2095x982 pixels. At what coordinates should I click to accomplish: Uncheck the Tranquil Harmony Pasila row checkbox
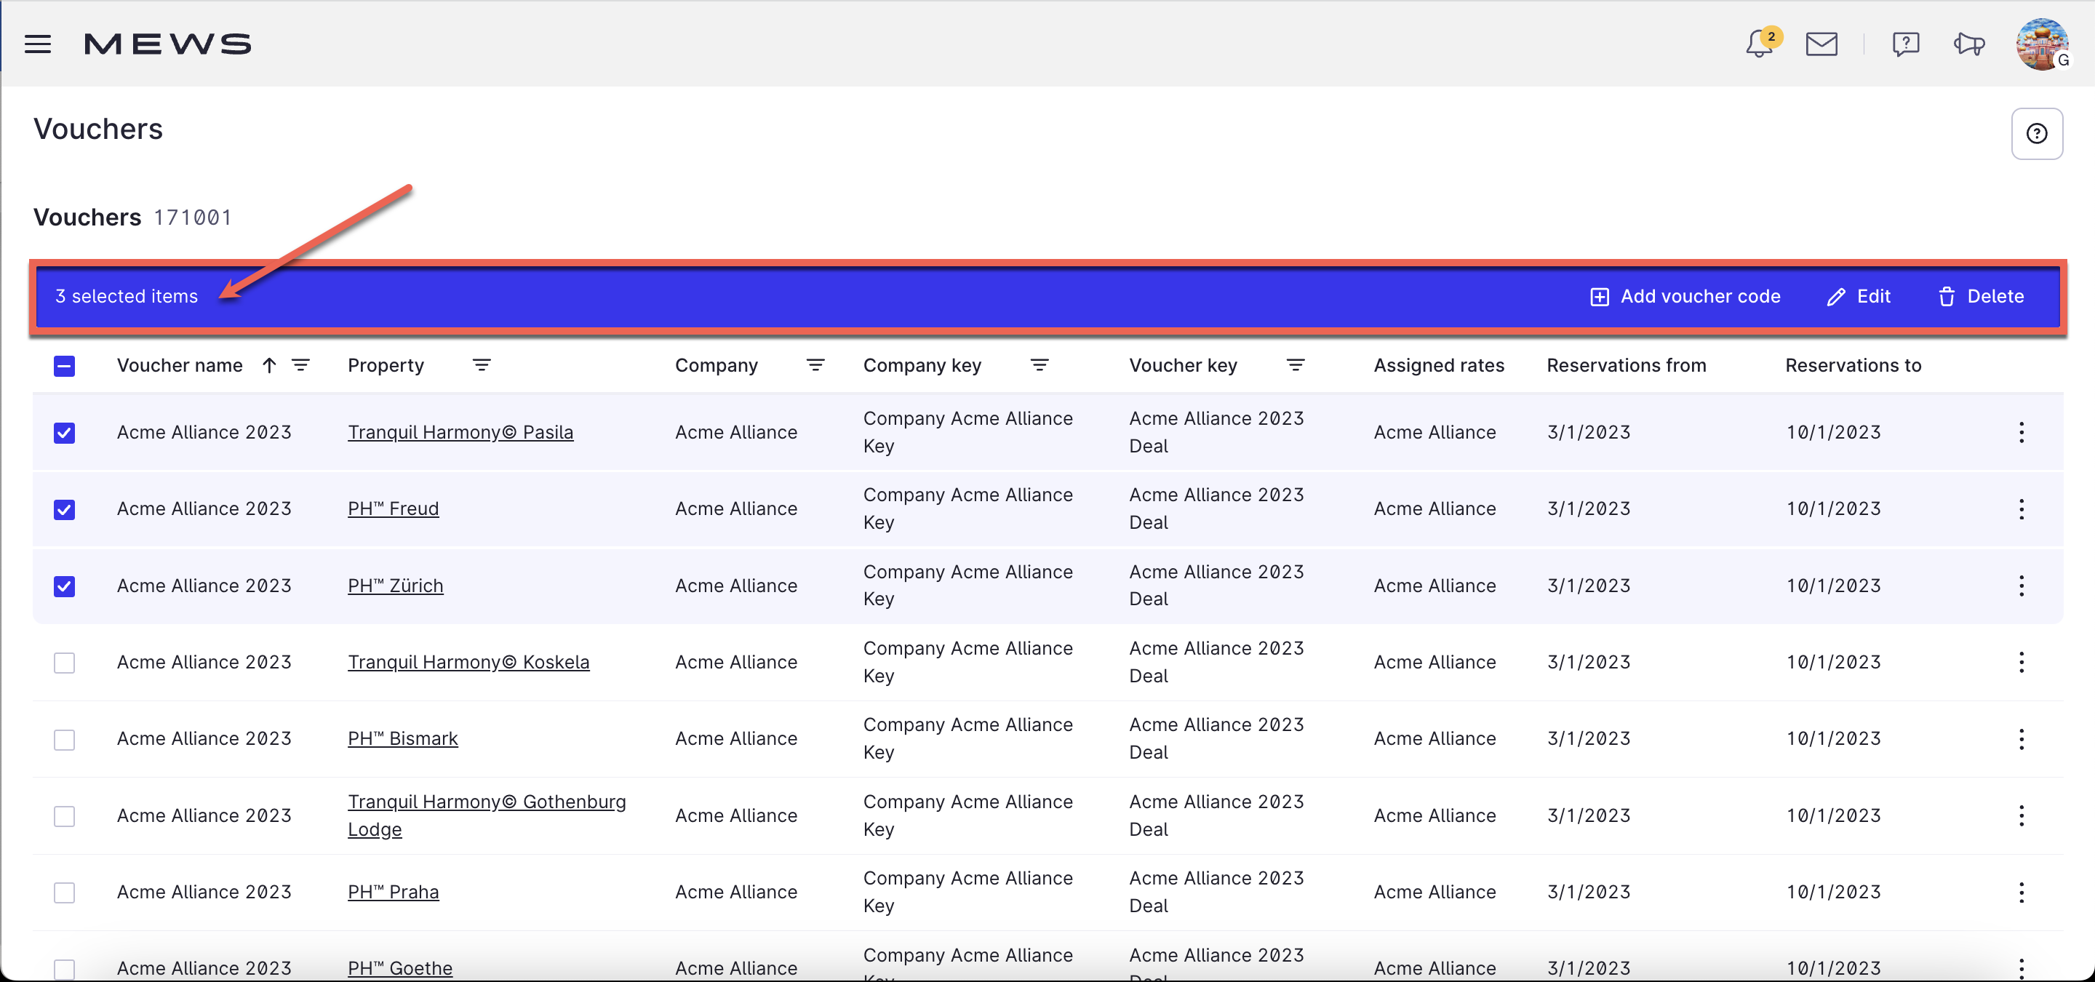[x=64, y=433]
